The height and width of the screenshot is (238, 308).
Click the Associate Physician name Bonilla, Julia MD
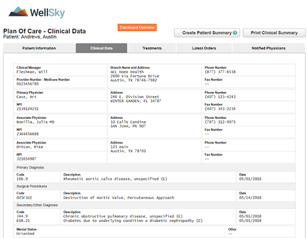click(35, 122)
